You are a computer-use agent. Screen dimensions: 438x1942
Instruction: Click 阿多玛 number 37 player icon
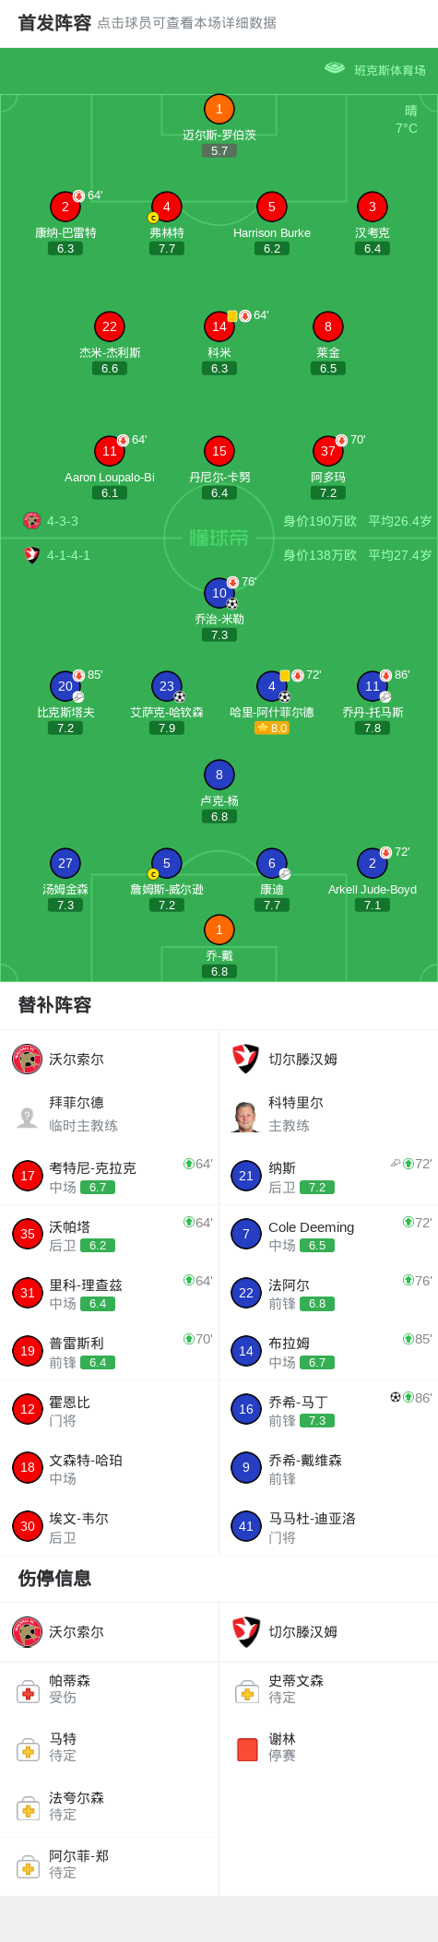pos(328,451)
